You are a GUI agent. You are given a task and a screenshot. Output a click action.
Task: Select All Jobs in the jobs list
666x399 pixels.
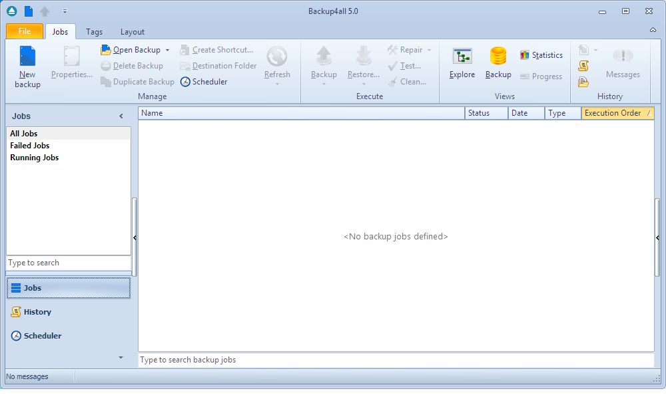point(69,134)
